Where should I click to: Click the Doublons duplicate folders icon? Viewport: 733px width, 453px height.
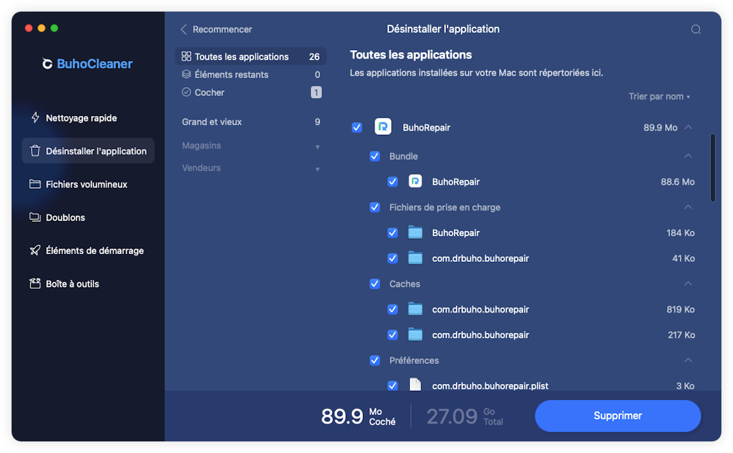(35, 217)
